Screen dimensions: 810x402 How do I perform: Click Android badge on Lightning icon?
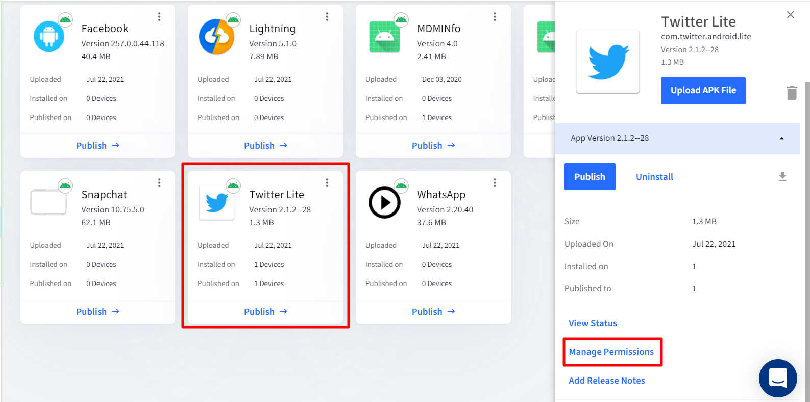233,20
